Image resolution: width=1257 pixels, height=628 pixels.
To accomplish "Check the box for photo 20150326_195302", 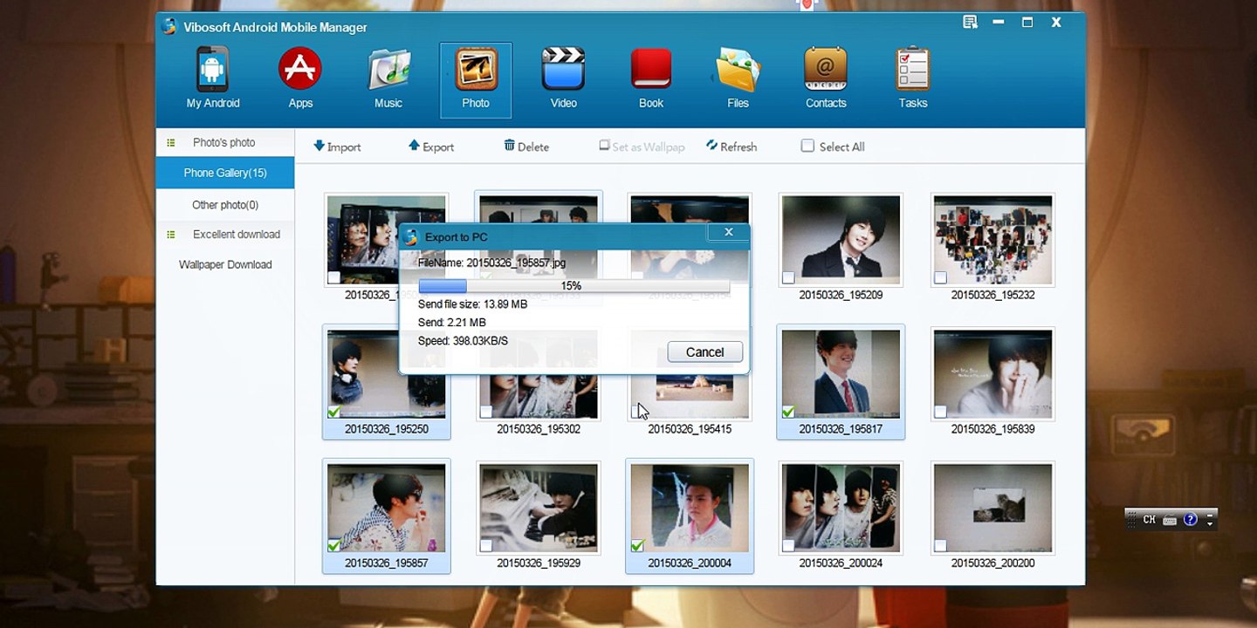I will [x=485, y=412].
